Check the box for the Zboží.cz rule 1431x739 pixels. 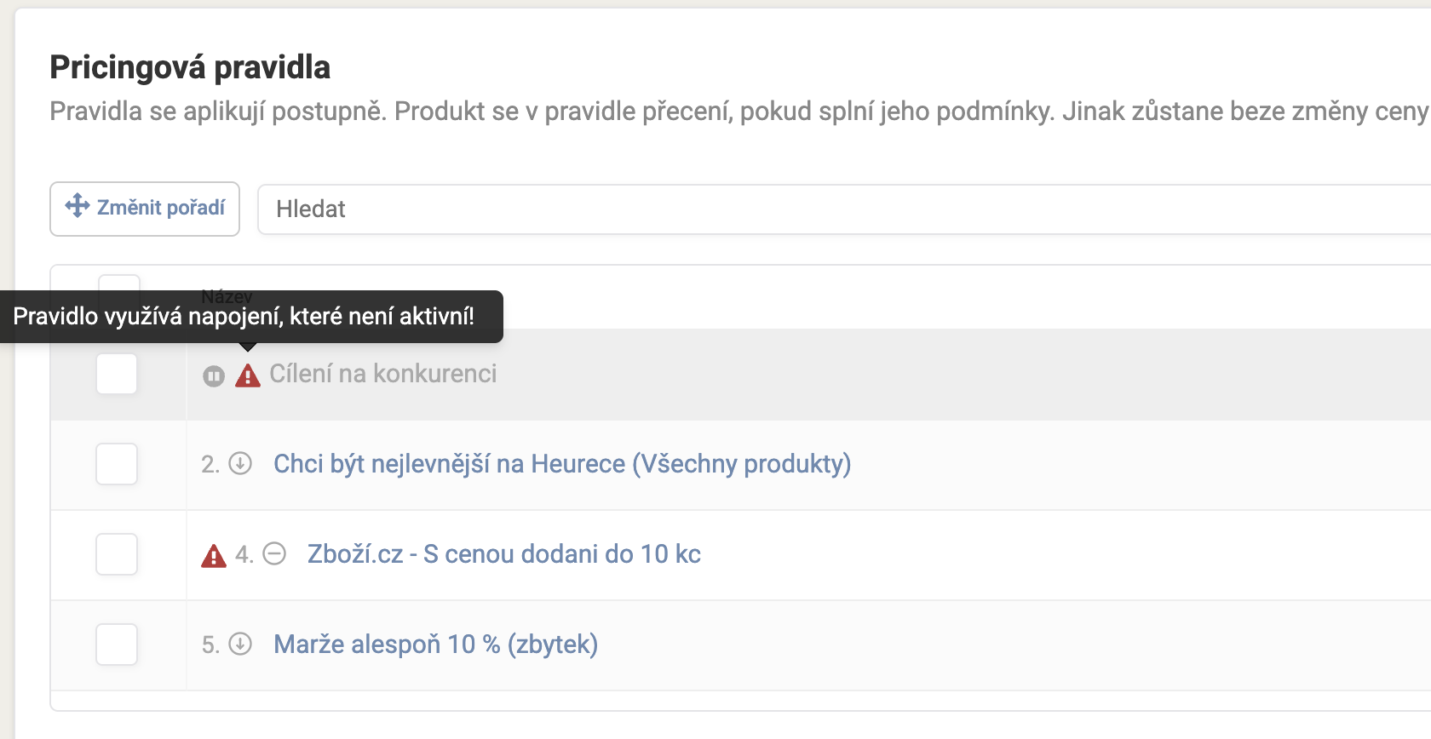(x=117, y=554)
